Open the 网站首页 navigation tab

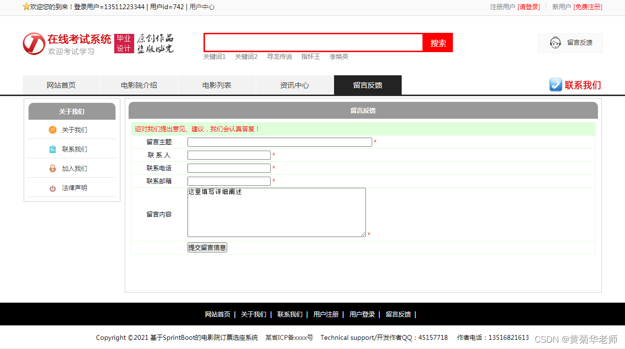(61, 85)
